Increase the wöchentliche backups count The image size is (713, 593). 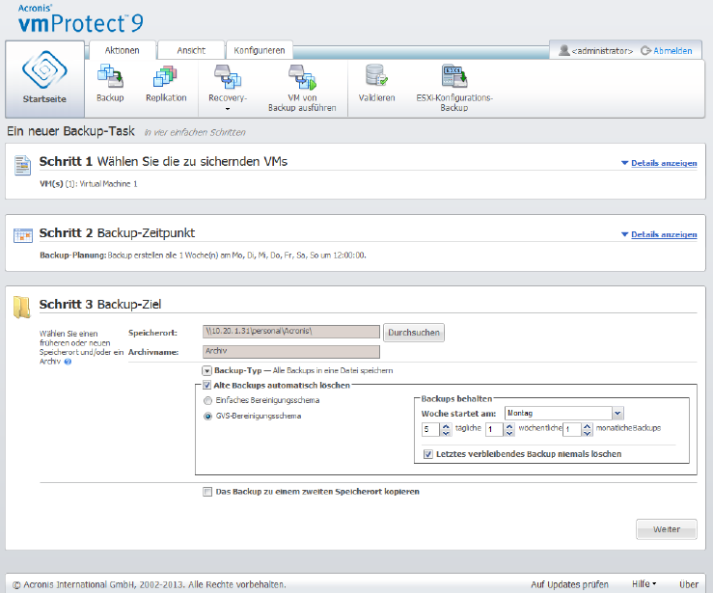pyautogui.click(x=509, y=426)
